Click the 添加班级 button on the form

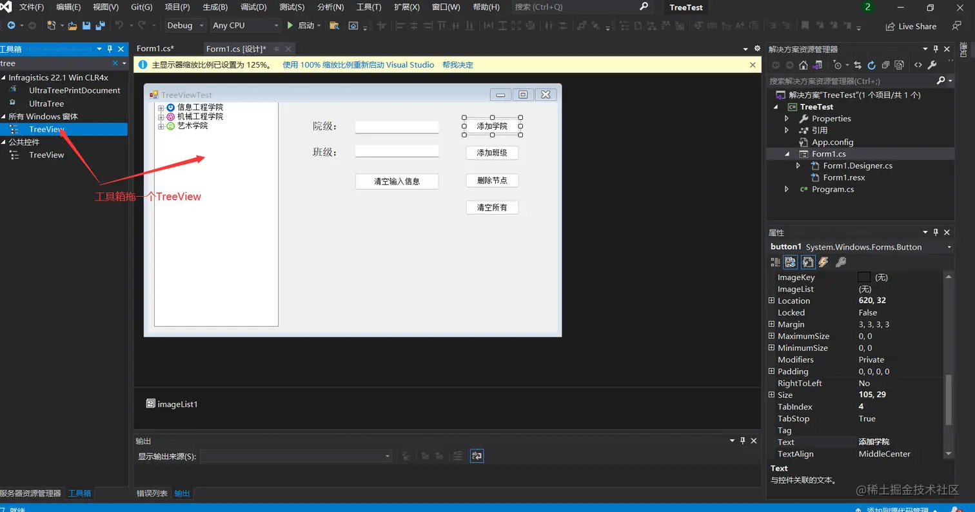tap(492, 153)
